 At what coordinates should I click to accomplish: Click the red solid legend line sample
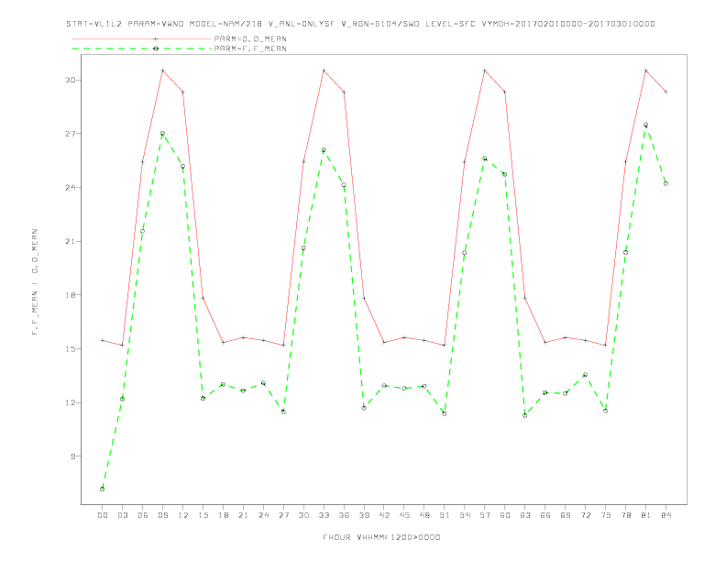pos(142,38)
